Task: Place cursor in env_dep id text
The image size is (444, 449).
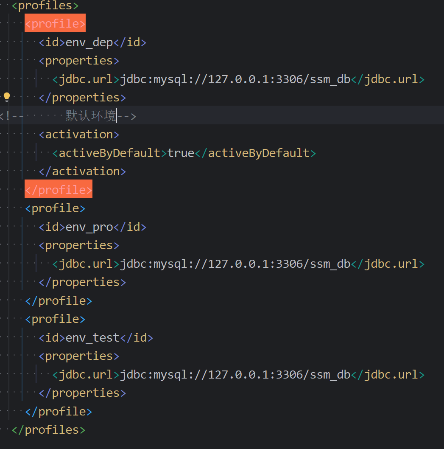Action: [x=89, y=42]
